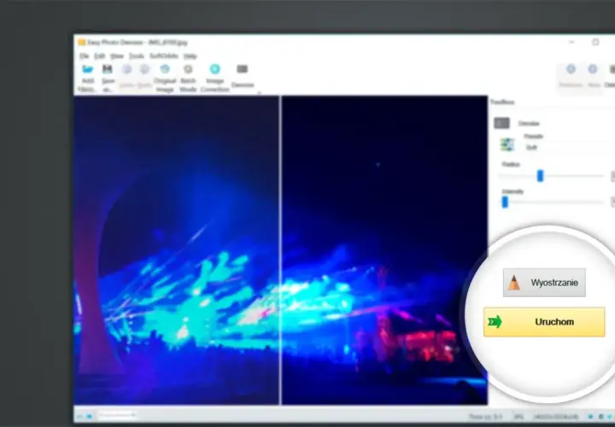Image resolution: width=615 pixels, height=427 pixels.
Task: Click the Redo toolbar icon
Action: point(144,69)
